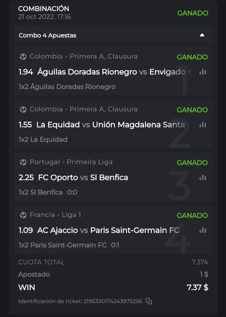
Task: Click the top GANADO status of the combination
Action: pyautogui.click(x=193, y=13)
